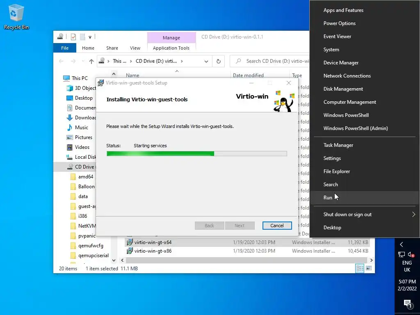Click the Properties icon in Explorer's quick access toolbar

[73, 37]
